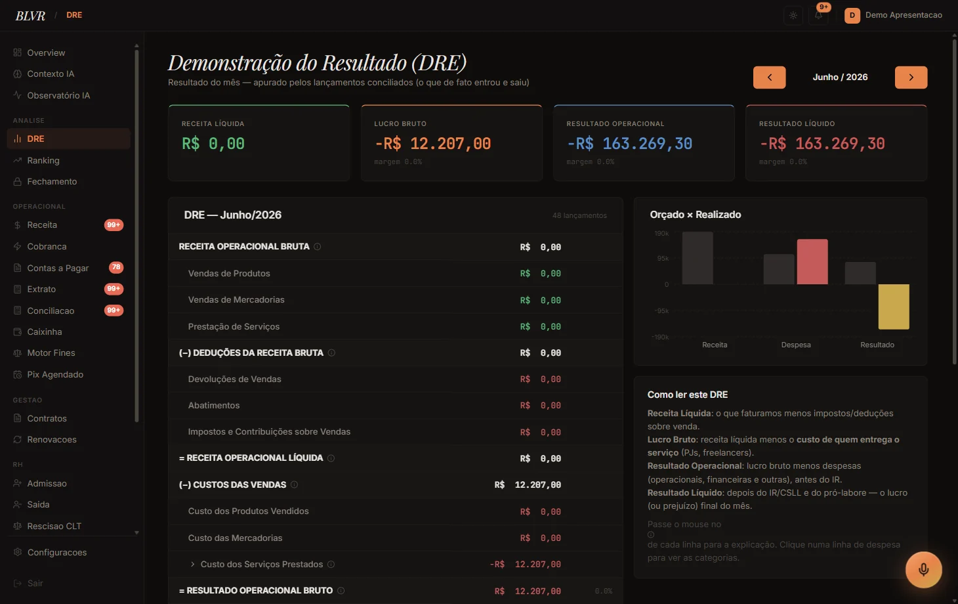Click the Receita dollar icon in sidebar

click(18, 225)
